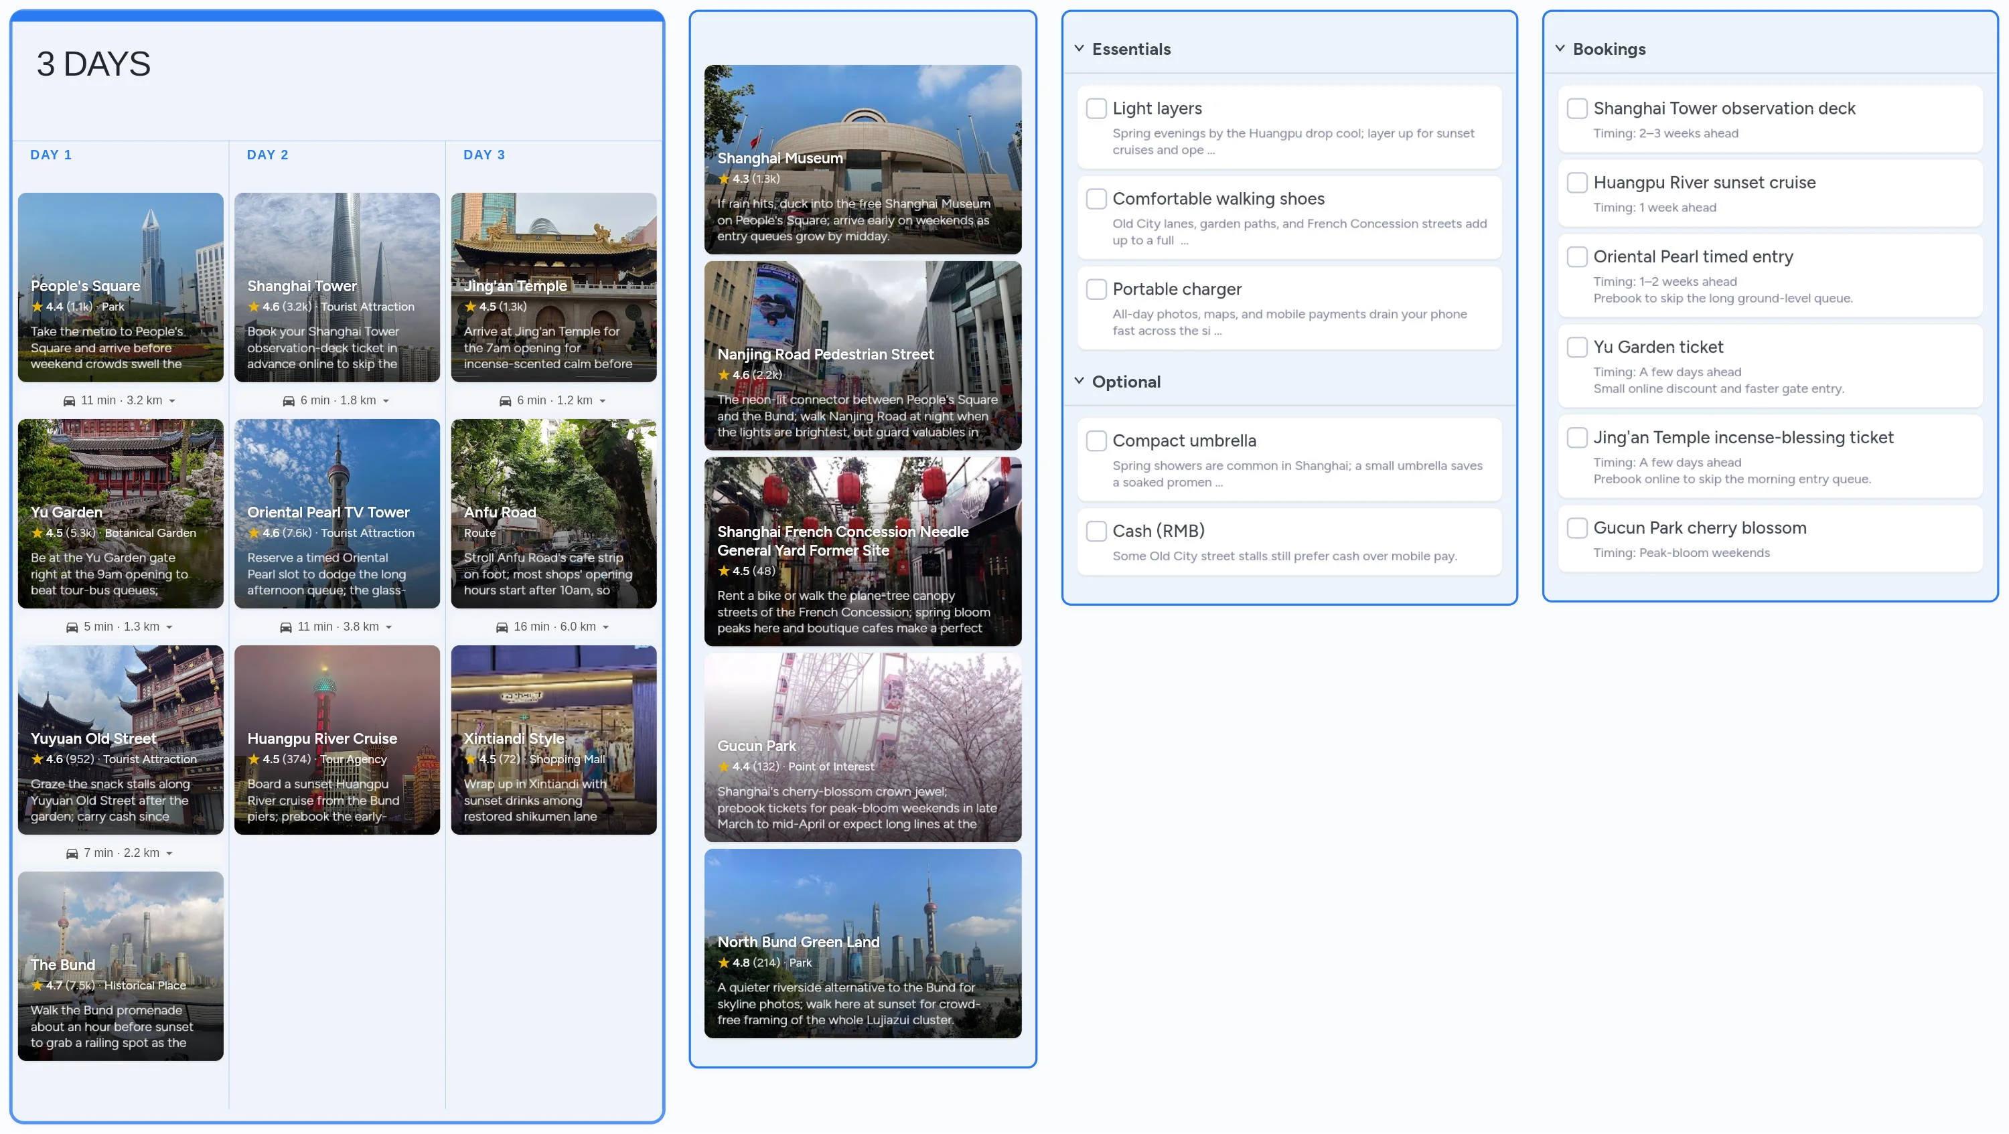
Task: Open the Huangpu River Cruise card
Action: 338,740
